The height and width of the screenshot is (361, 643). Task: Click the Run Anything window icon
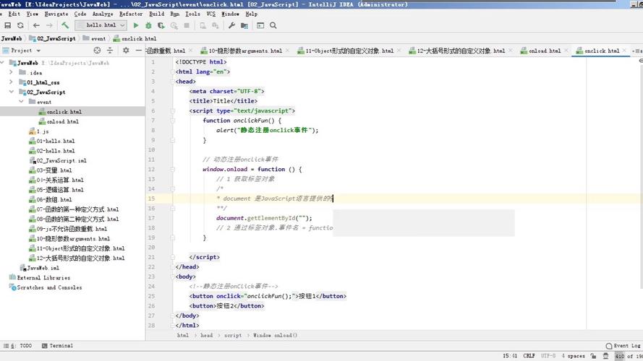coord(260,25)
